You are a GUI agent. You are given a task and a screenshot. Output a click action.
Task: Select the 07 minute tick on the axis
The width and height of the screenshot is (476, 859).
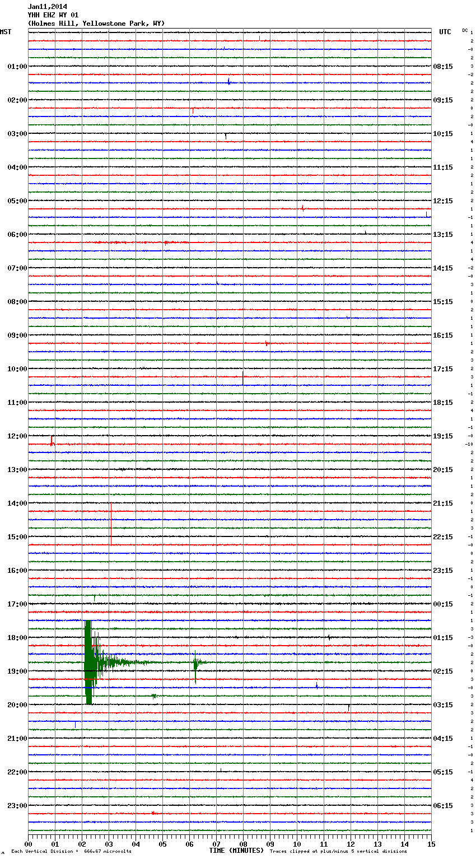click(x=216, y=844)
